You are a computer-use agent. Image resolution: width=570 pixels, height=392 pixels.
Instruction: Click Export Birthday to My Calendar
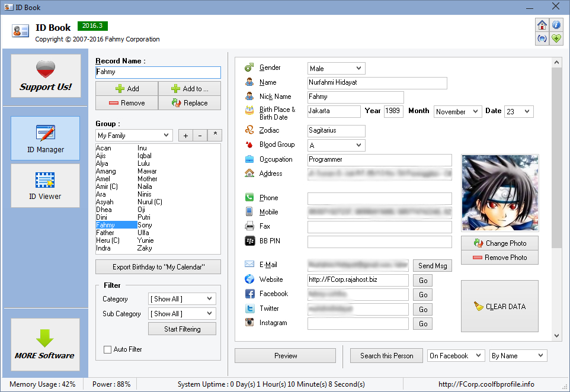[158, 267]
